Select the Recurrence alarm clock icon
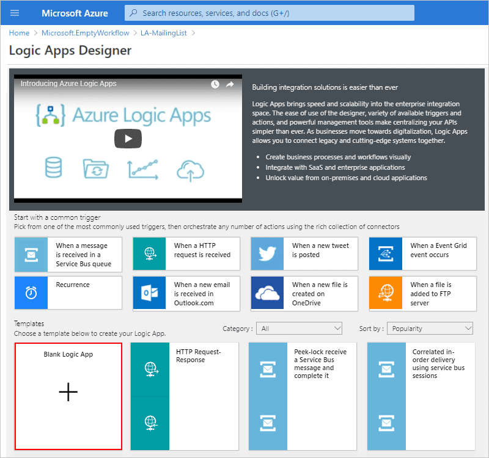The width and height of the screenshot is (489, 458). (31, 293)
